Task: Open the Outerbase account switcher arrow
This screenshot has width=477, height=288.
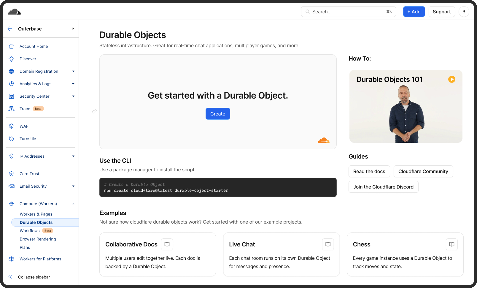Action: 73,29
